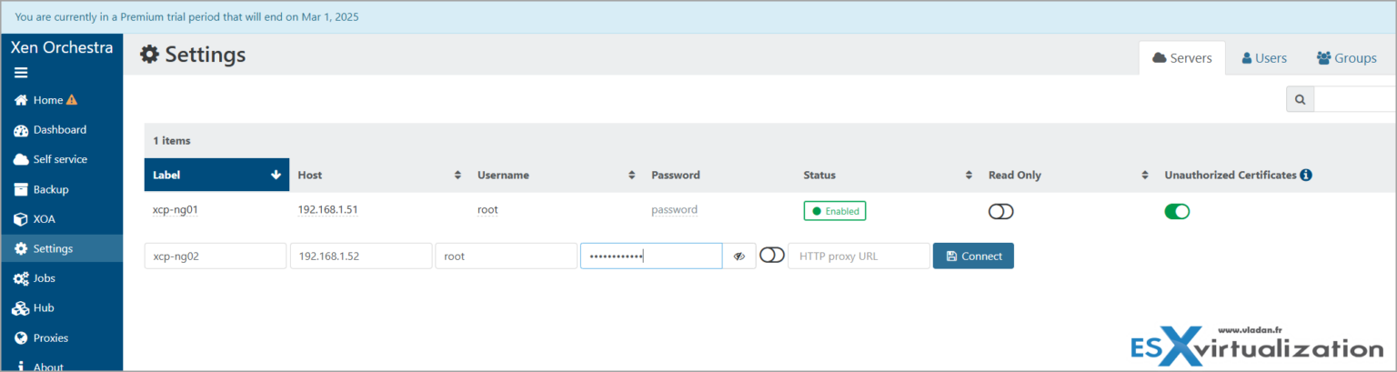Show password using the eye icon
Viewport: 1397px width, 372px height.
739,256
